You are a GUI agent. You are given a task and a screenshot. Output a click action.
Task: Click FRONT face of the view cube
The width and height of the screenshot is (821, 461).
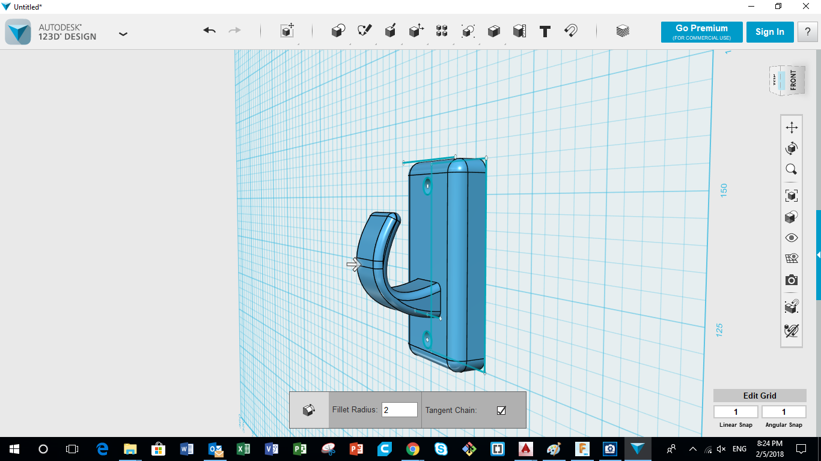click(x=793, y=80)
